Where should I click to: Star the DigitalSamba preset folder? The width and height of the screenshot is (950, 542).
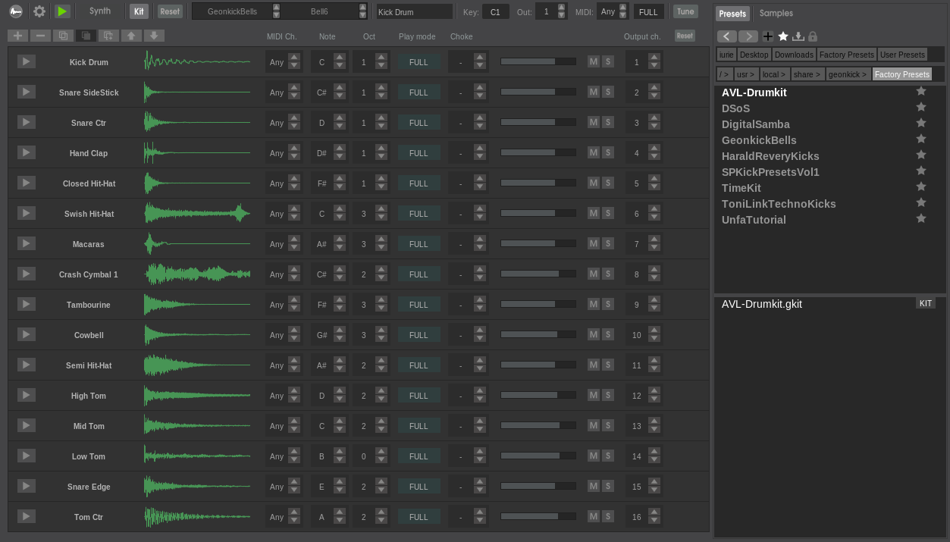921,123
